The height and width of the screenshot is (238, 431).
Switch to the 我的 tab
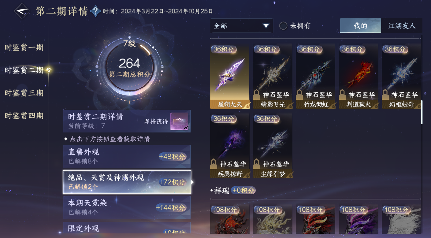pos(361,26)
